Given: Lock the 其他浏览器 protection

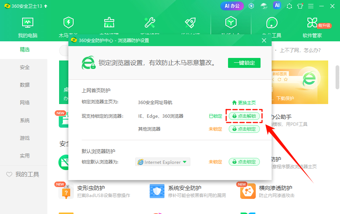Looking at the screenshot, I should (x=244, y=129).
